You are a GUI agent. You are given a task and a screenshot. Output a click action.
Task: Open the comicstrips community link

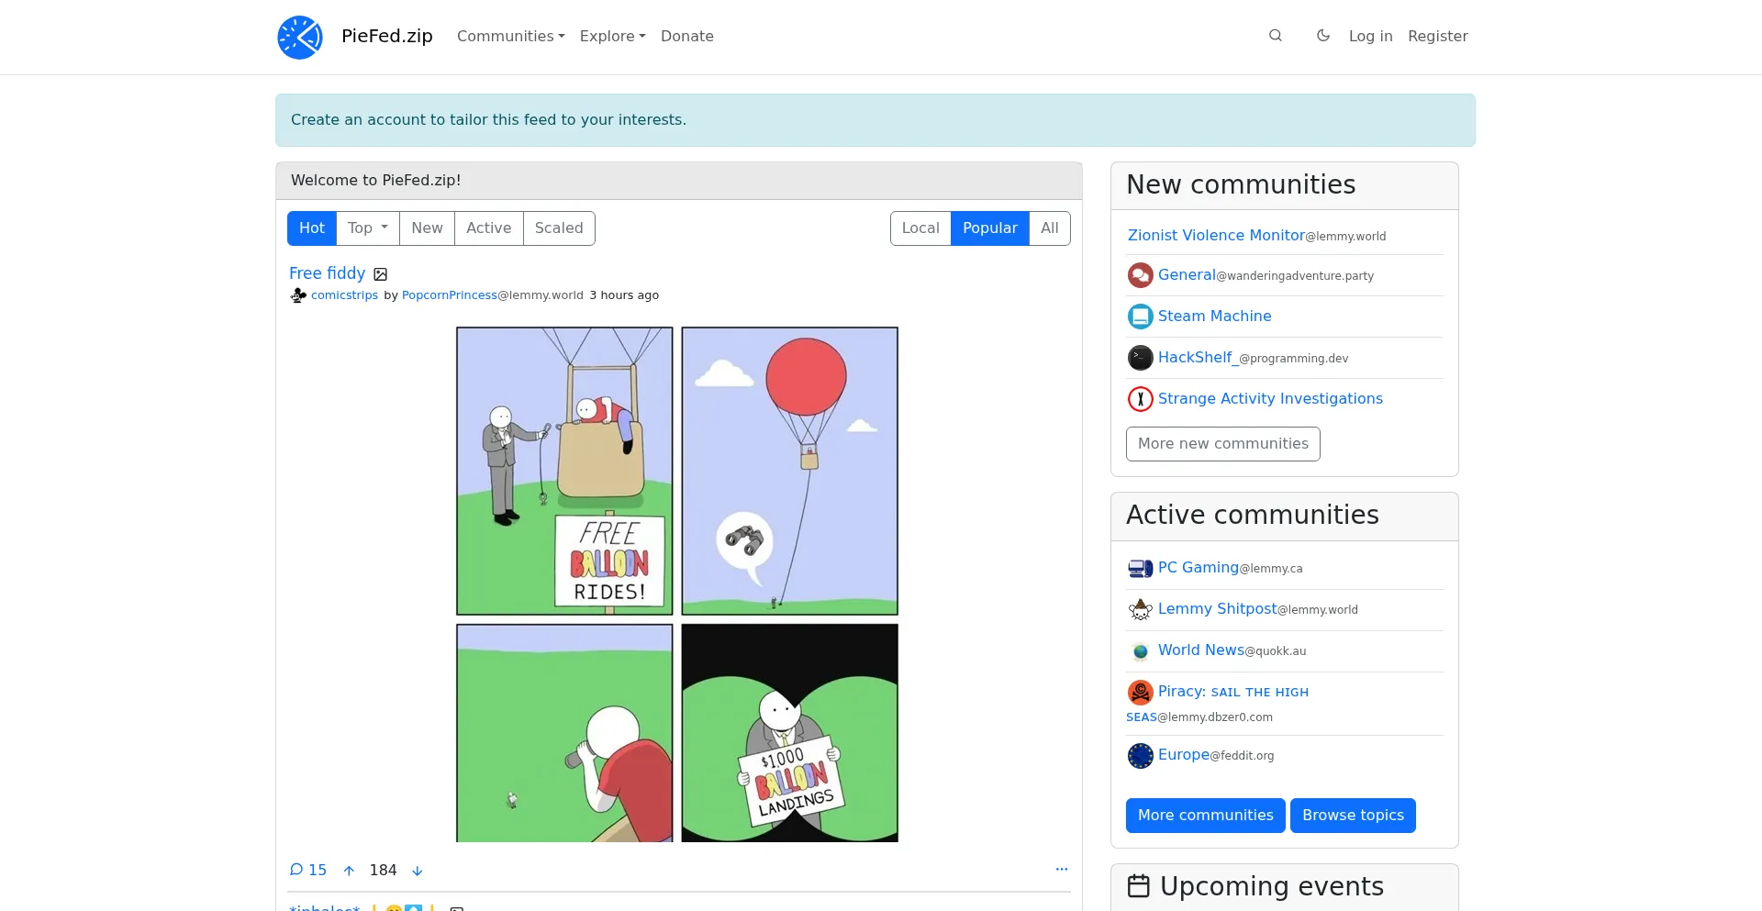(x=344, y=295)
